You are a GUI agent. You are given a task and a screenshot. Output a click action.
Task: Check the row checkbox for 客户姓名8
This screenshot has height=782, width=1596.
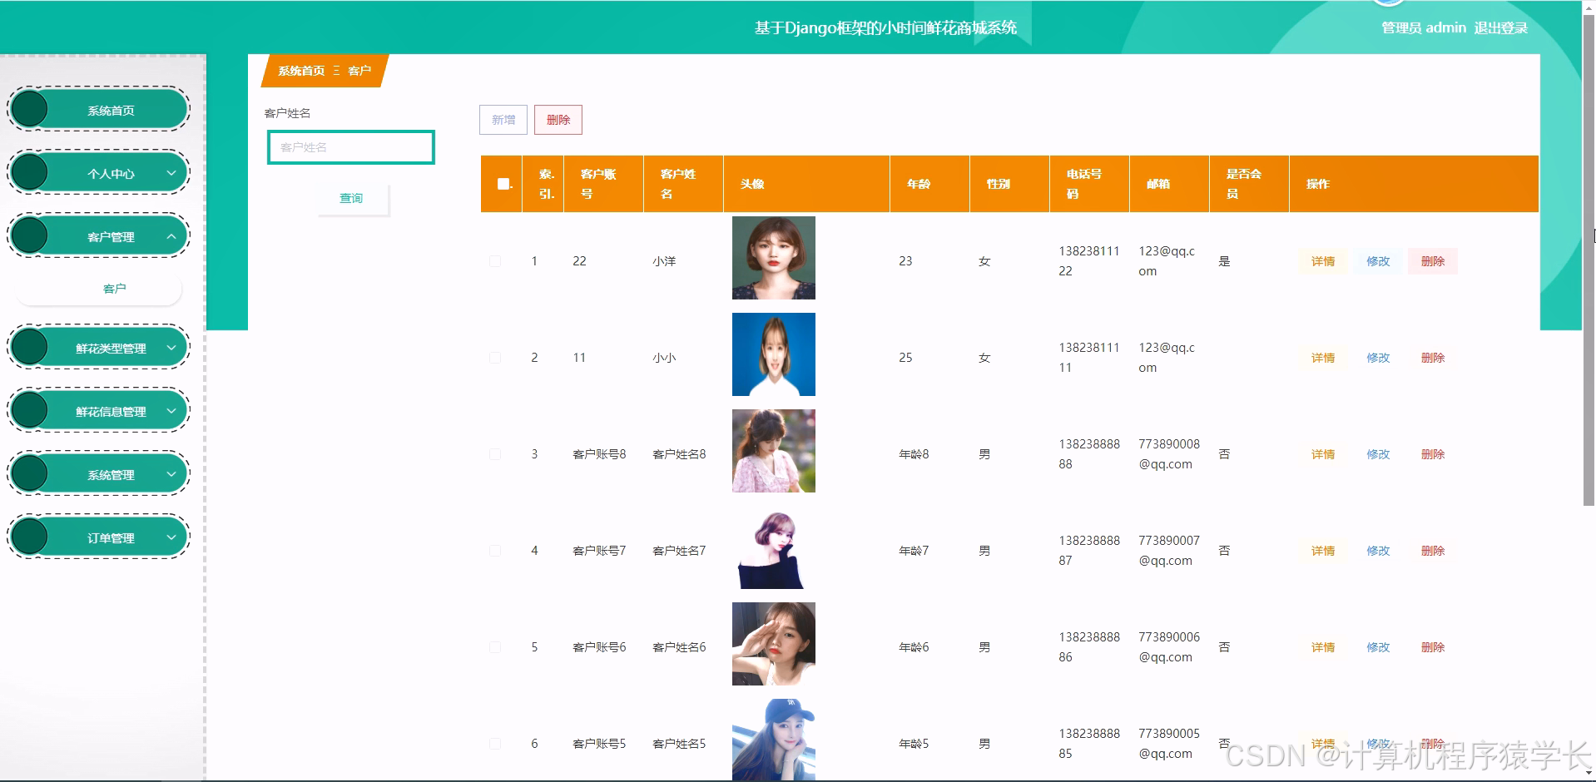pos(495,454)
